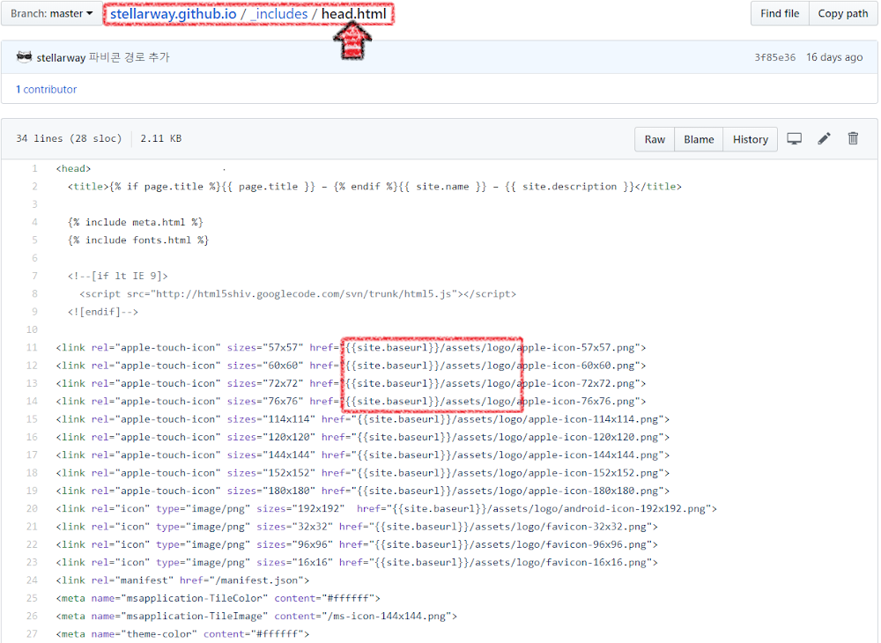Open the _includes folder breadcrumb
This screenshot has width=881, height=643.
(x=279, y=13)
